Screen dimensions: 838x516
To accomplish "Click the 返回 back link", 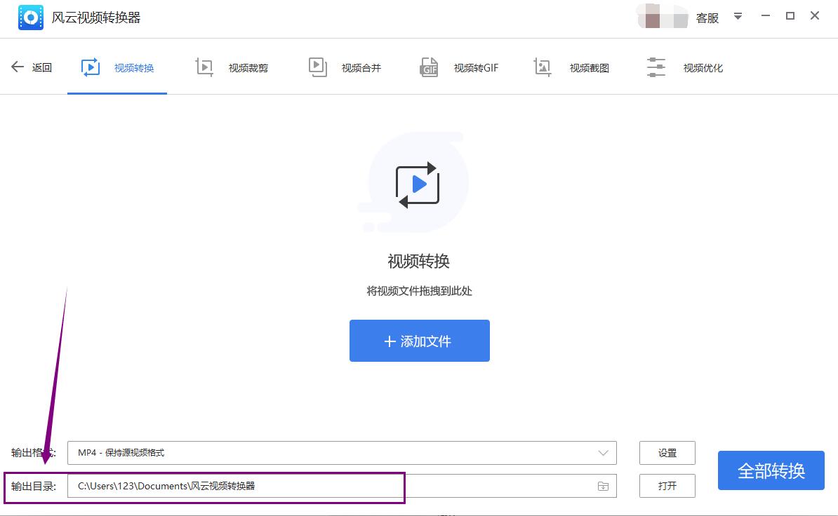I will (x=41, y=67).
